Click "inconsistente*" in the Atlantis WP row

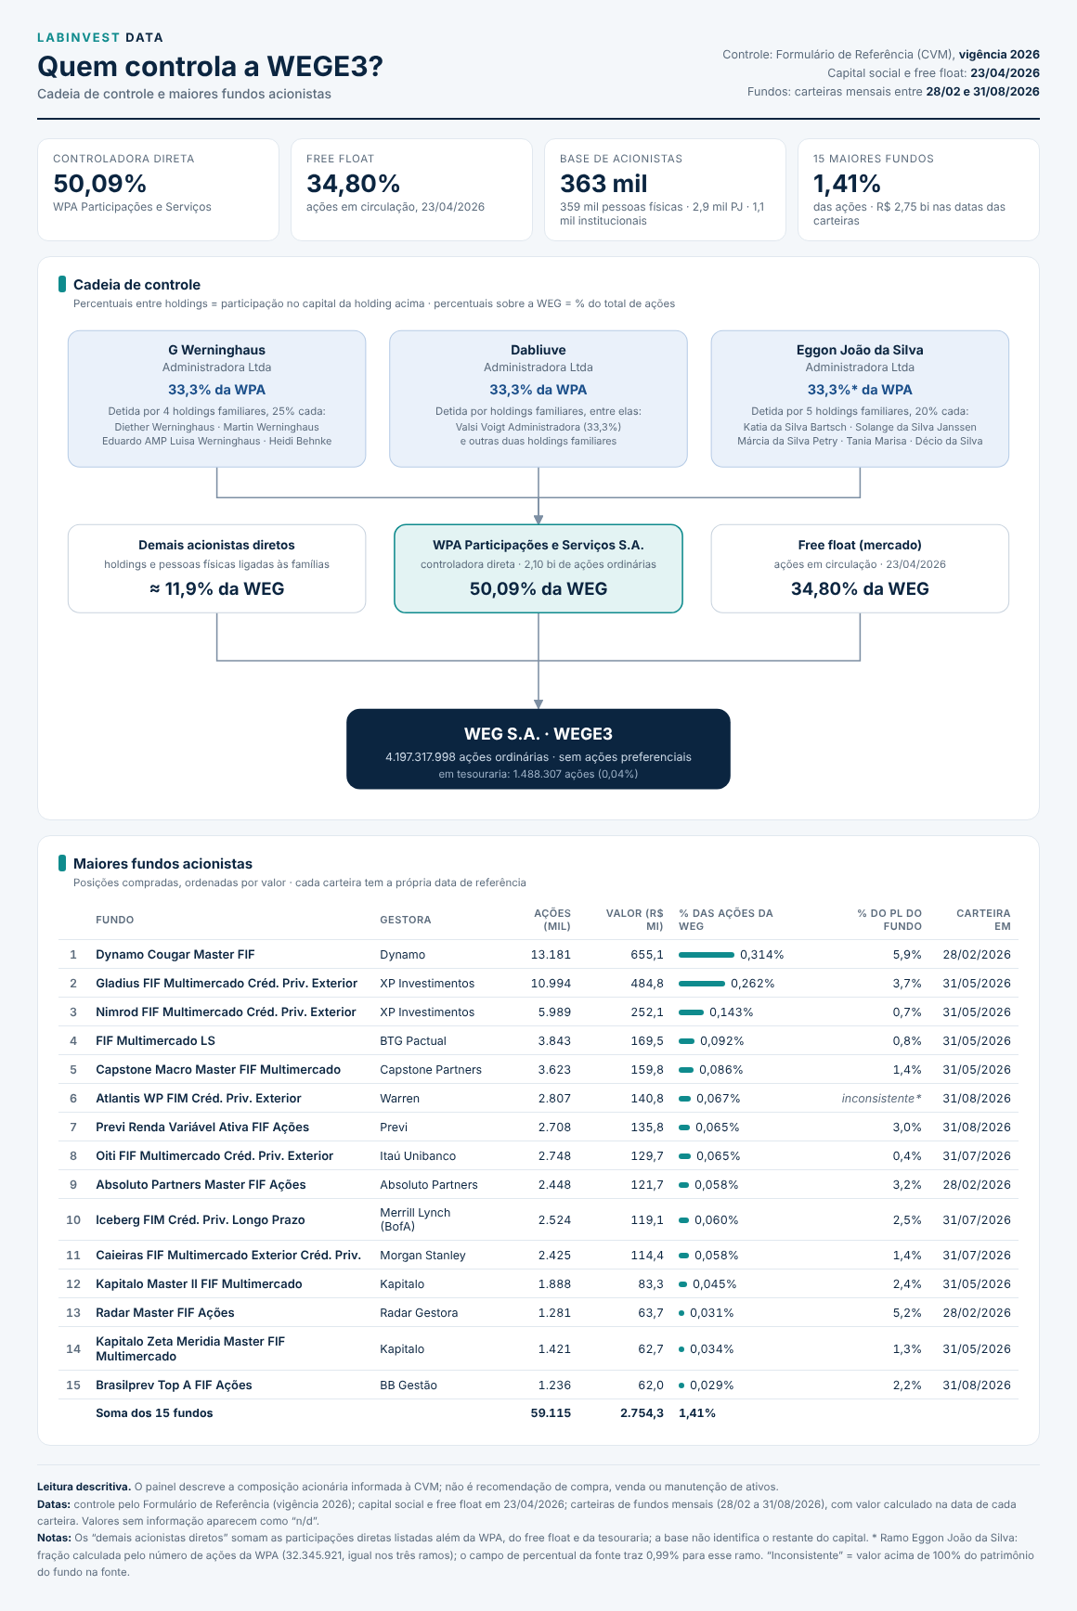(882, 1098)
